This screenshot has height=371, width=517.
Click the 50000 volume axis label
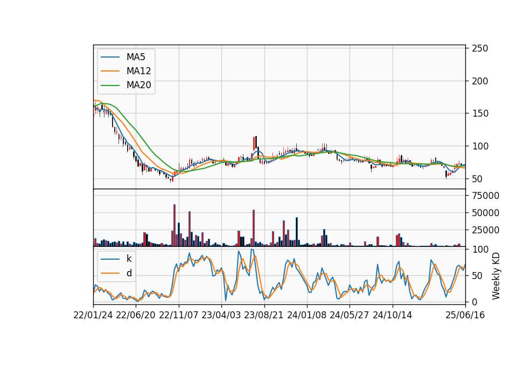pos(485,213)
